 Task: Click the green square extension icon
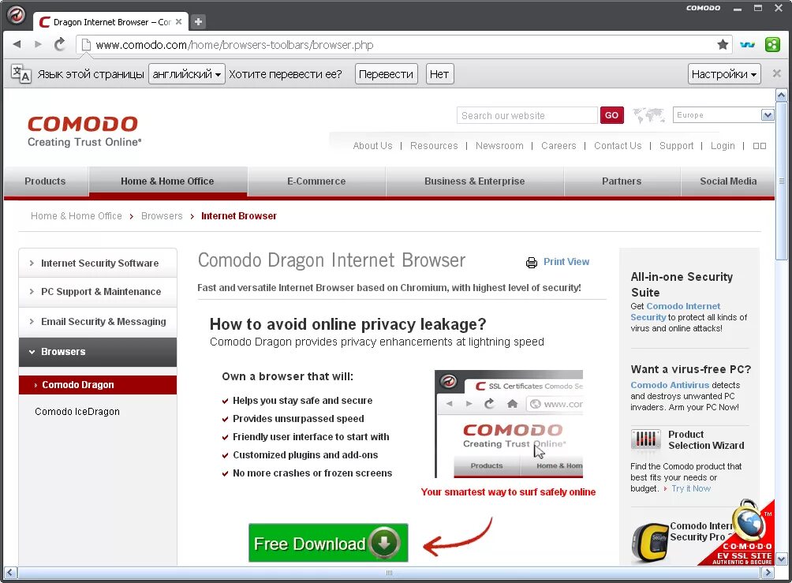coord(772,44)
